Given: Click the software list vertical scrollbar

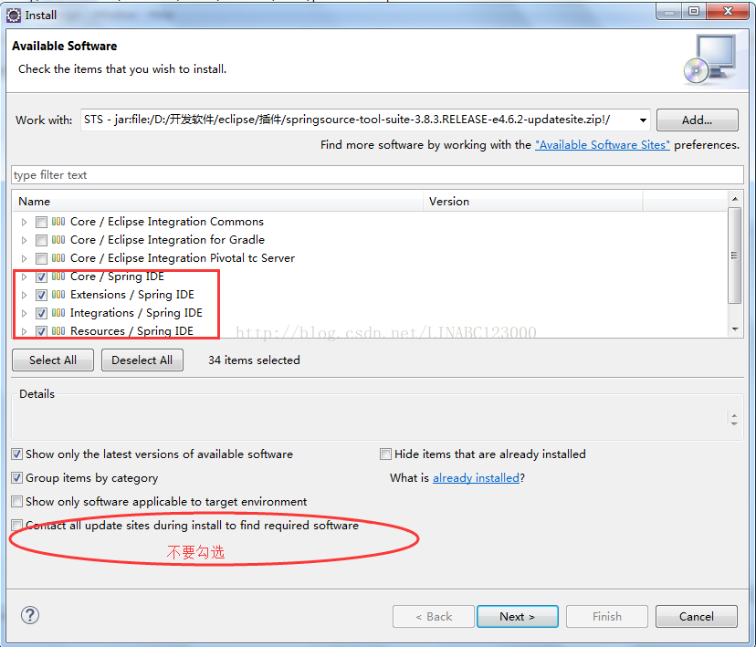Looking at the screenshot, I should click(x=735, y=256).
